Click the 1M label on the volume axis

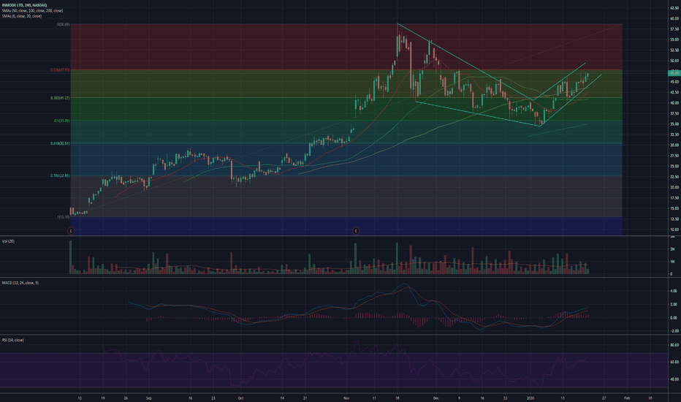(672, 262)
